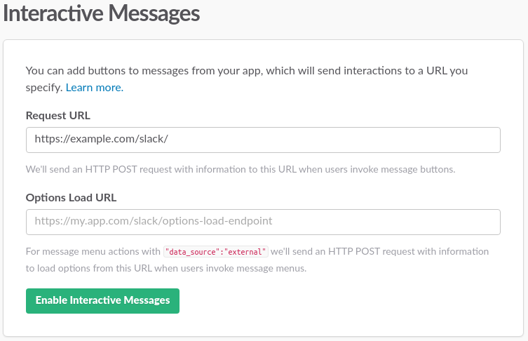
Task: Focus the Request URL input field
Action: coord(263,140)
